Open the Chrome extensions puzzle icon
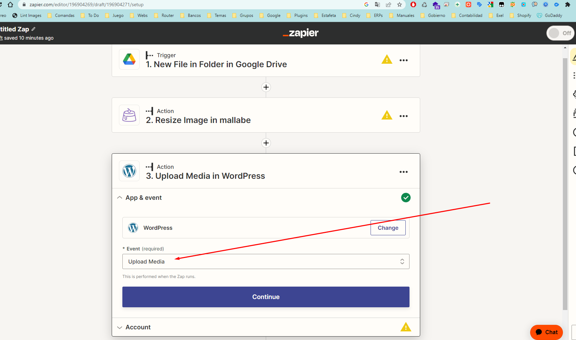Viewport: 576px width, 340px height. (568, 4)
